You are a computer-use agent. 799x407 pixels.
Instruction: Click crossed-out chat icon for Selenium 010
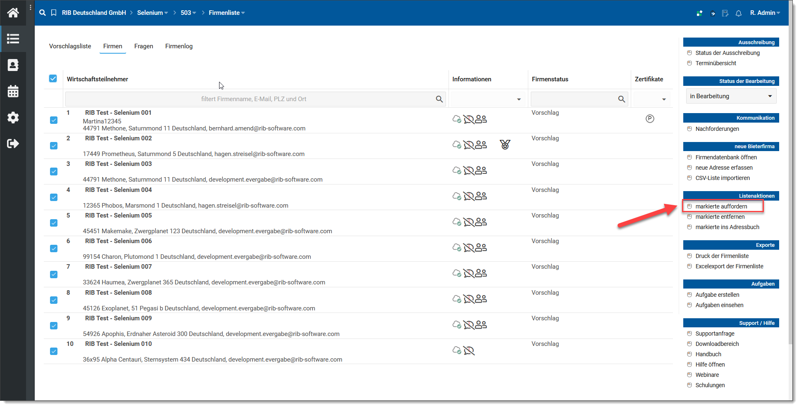(x=469, y=350)
